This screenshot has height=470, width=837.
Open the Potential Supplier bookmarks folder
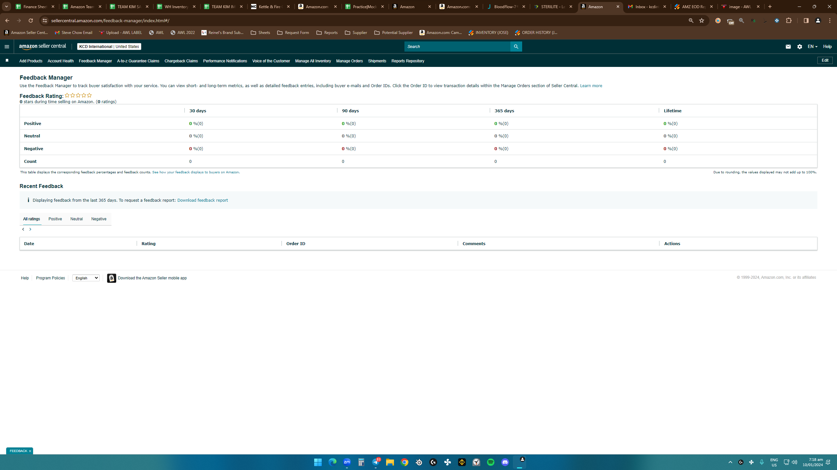[393, 33]
